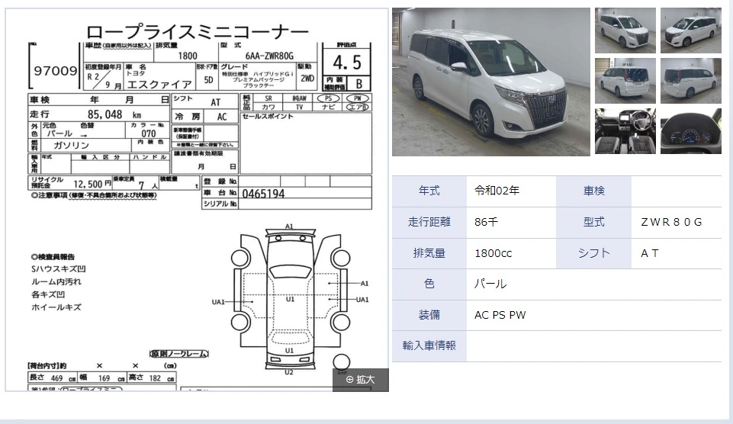The width and height of the screenshot is (733, 424).
Task: Click the 走行距離 label cell
Action: (x=429, y=223)
